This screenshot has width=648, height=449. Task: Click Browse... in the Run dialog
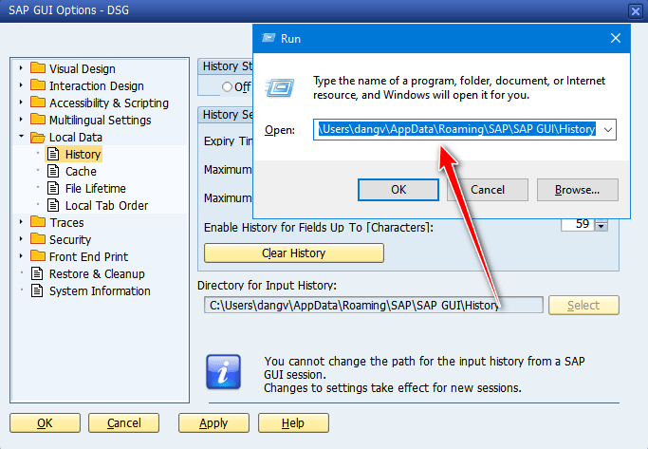point(577,190)
